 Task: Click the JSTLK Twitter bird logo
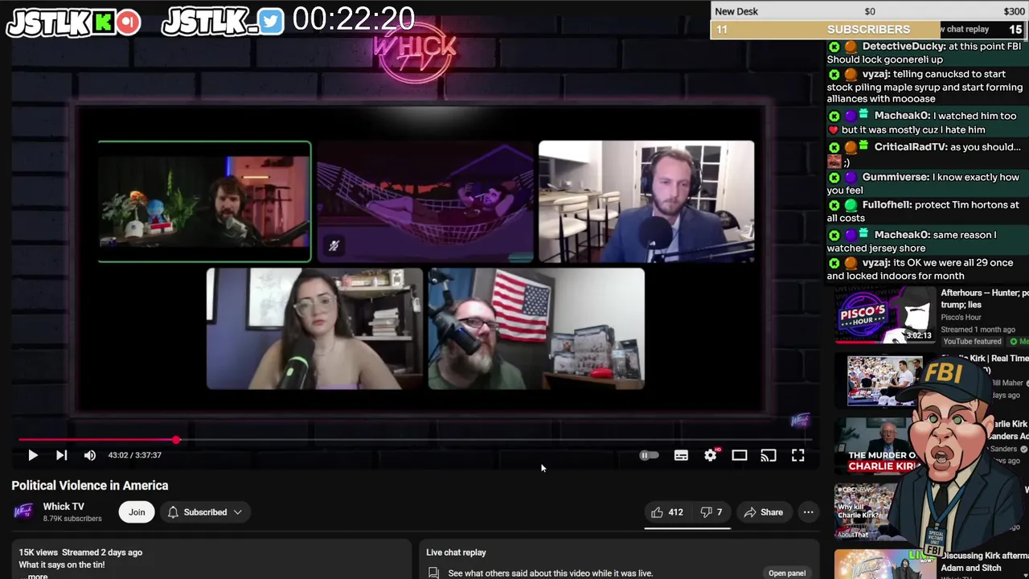pos(271,22)
